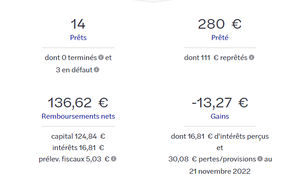Click the "intérêts 16,81 €" line
The image size is (292, 191).
pos(78,147)
